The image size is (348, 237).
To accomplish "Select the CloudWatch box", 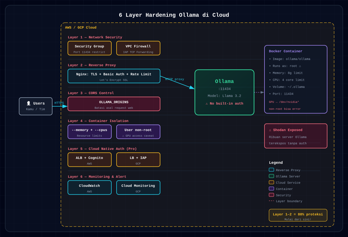I will coord(90,188).
